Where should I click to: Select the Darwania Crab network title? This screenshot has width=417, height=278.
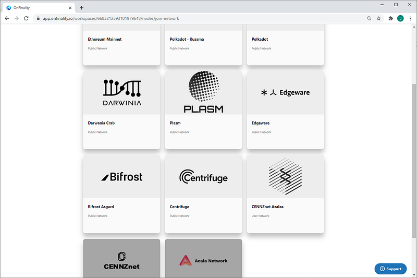click(101, 123)
